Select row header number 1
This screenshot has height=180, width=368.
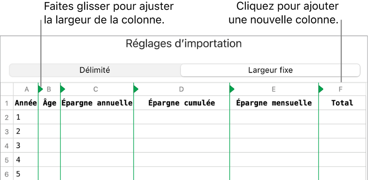pos(7,103)
